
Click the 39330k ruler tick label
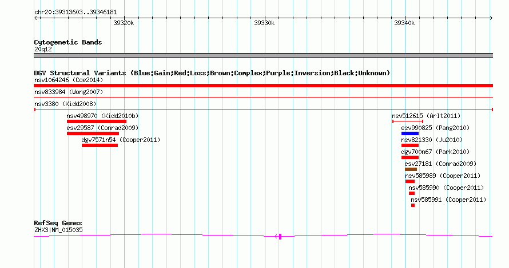(x=264, y=23)
